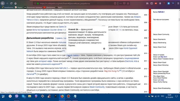Viewport: 180px width, 101px height.
Task: Open the Начальная страница bookmark
Action: click(33, 8)
